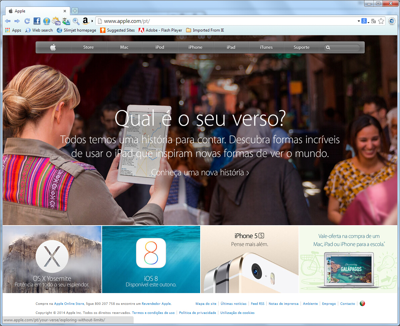400x326 pixels.
Task: Open the Feed RSS footer link
Action: 257,303
